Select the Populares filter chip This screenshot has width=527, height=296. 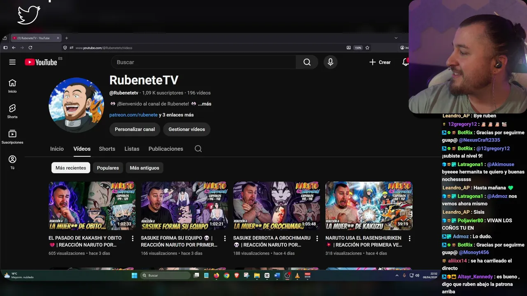tap(108, 168)
